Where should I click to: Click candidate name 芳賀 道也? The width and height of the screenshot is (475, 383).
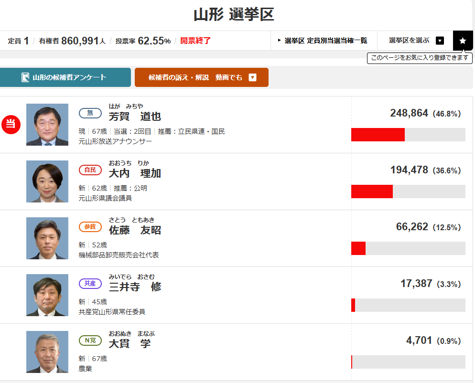click(135, 117)
